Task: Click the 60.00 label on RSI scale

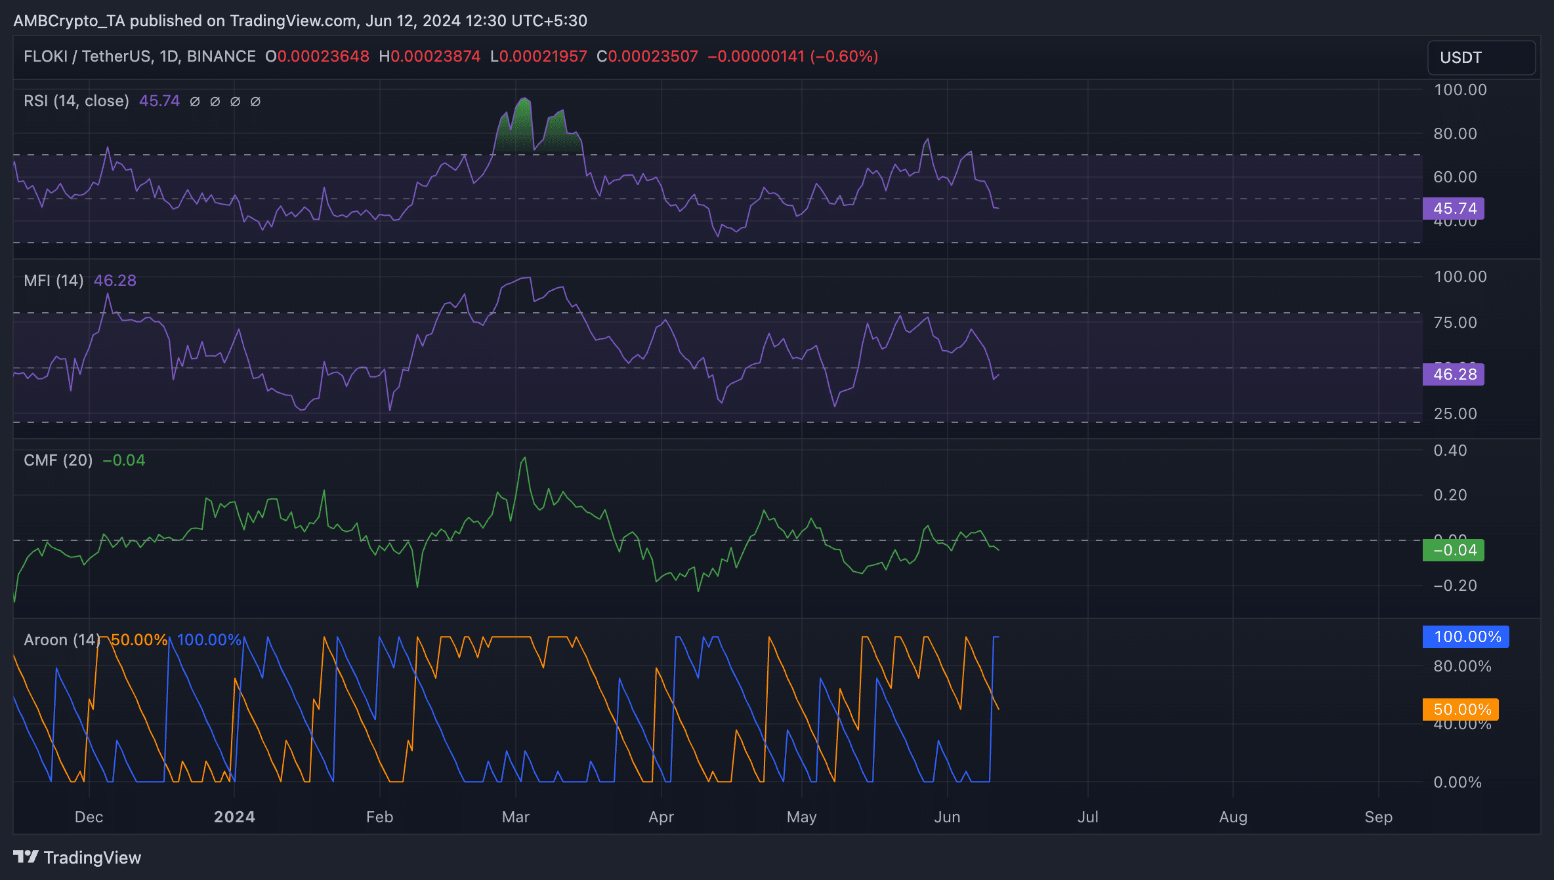Action: coord(1455,177)
